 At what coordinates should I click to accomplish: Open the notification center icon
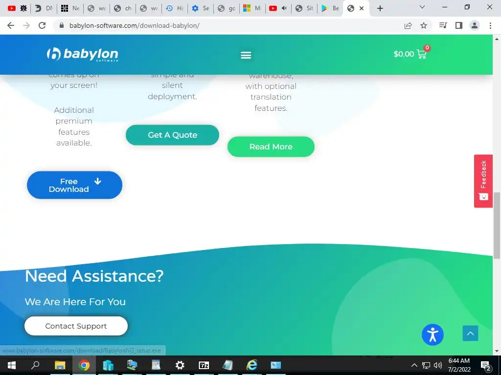[x=486, y=365]
